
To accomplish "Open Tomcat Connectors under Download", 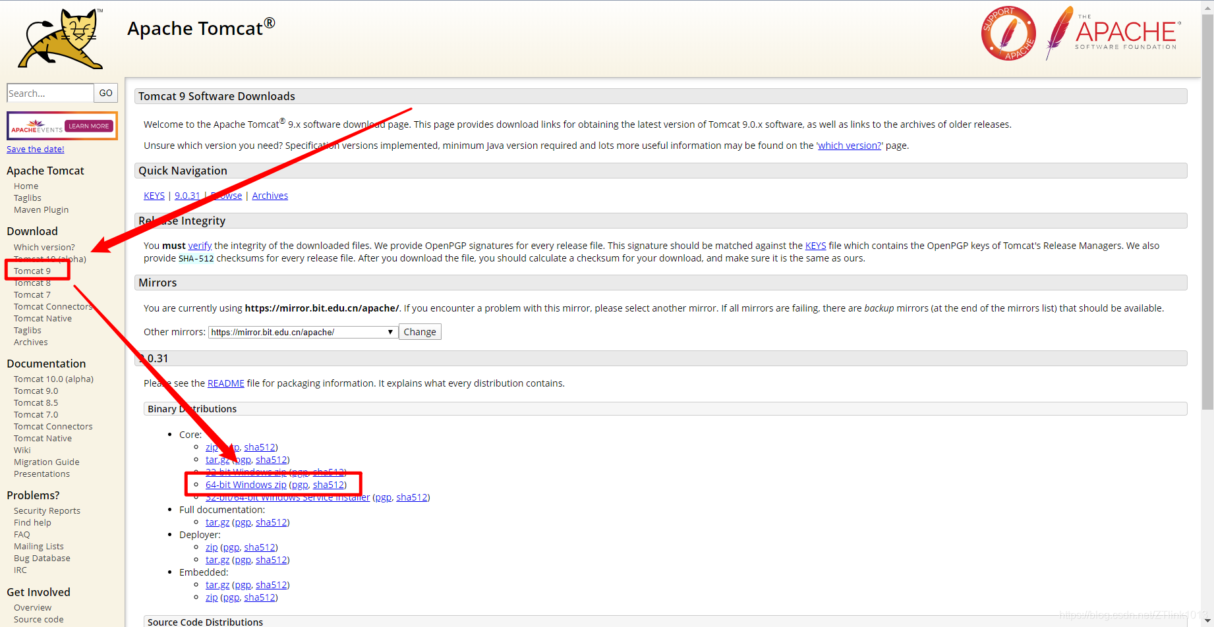I will click(x=53, y=307).
